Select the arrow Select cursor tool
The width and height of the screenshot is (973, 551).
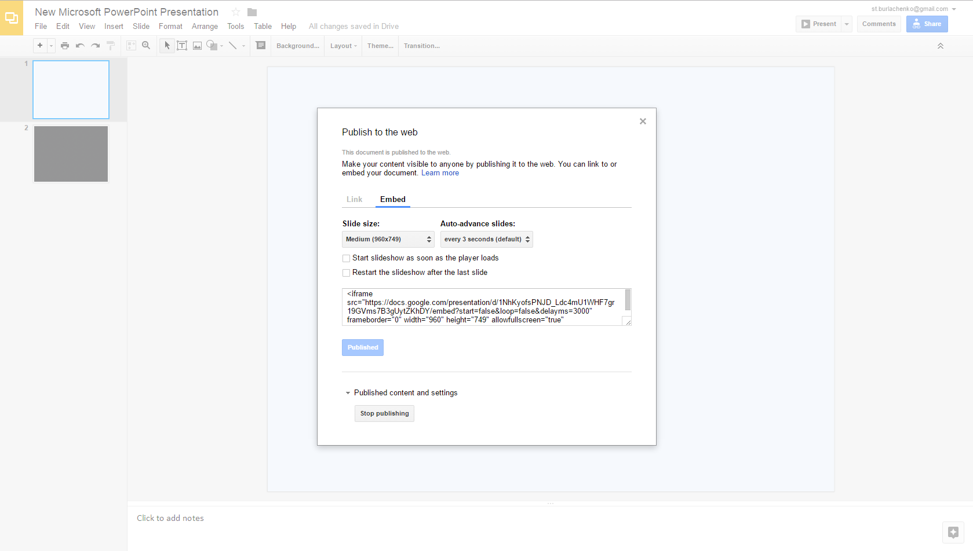(x=167, y=46)
